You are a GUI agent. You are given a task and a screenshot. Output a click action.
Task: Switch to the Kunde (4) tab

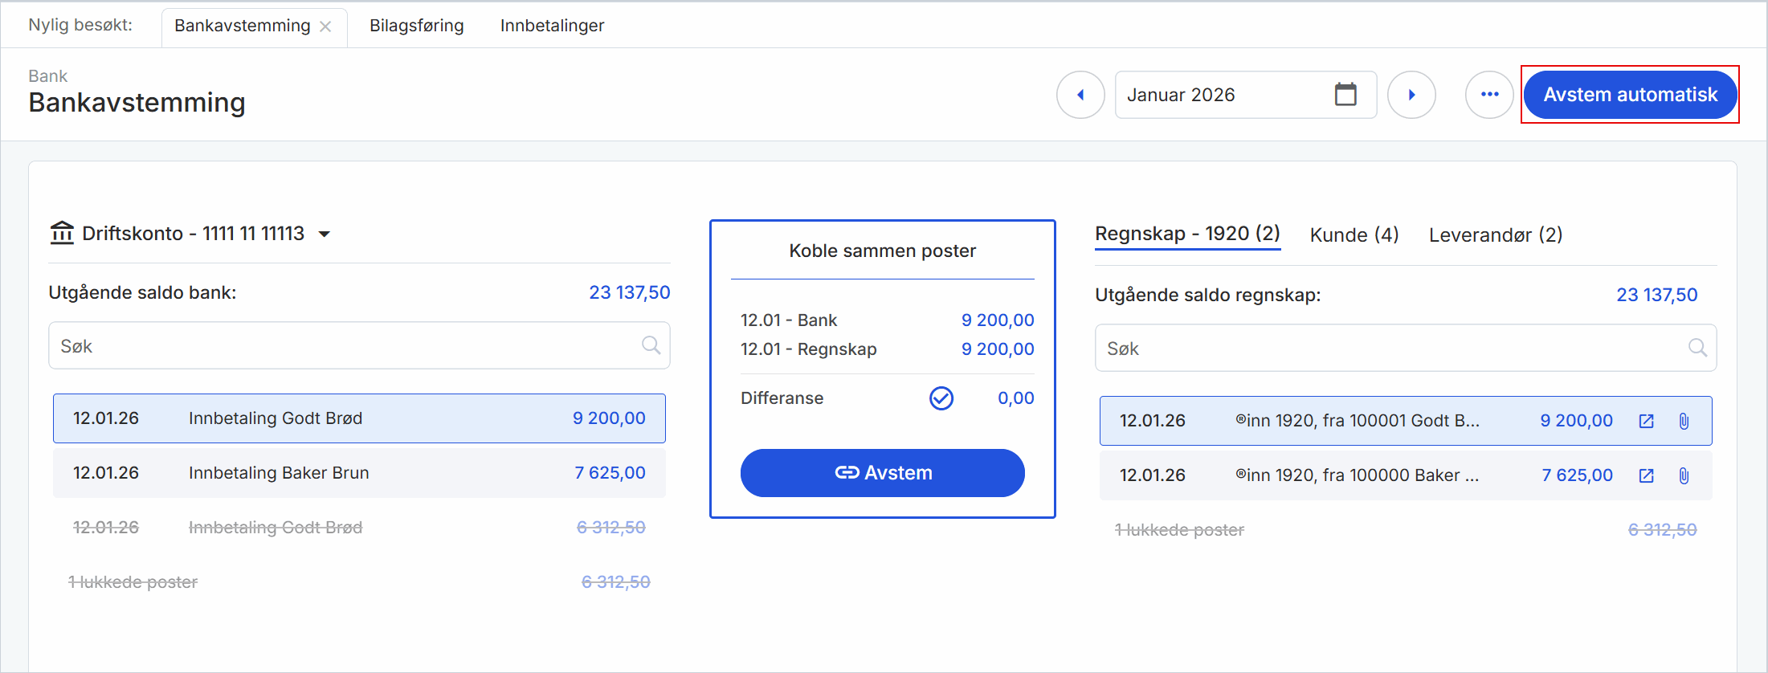(x=1354, y=235)
